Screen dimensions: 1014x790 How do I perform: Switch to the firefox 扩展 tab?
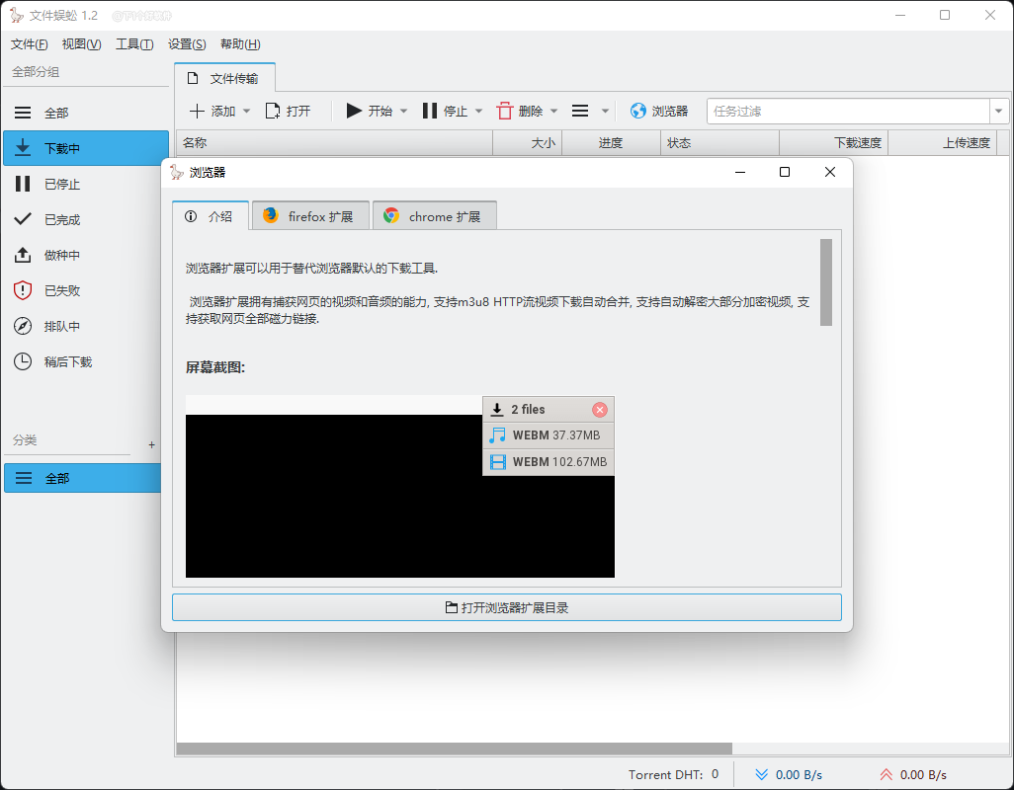[310, 215]
